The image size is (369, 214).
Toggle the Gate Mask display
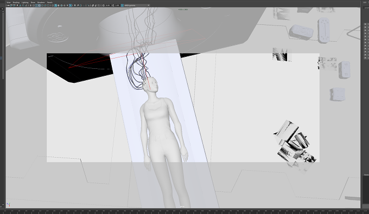pos(39,5)
